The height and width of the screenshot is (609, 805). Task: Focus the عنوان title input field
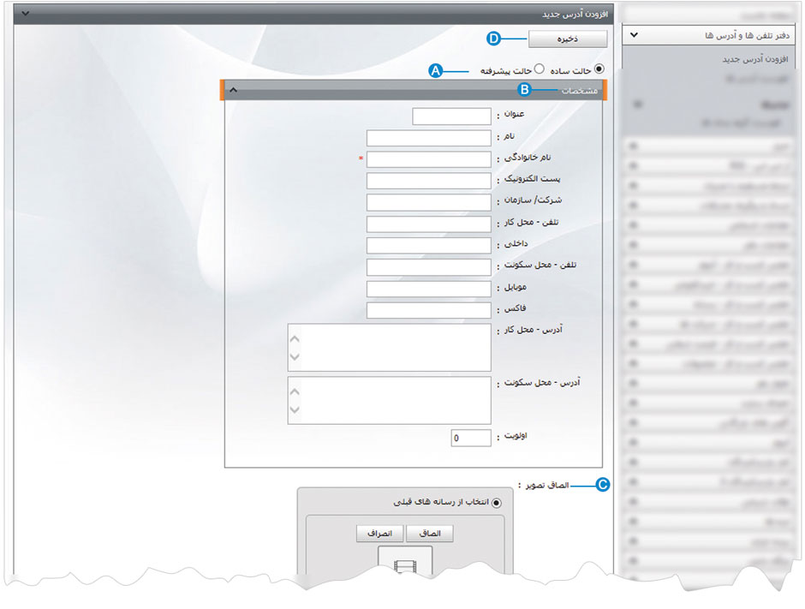click(x=451, y=116)
